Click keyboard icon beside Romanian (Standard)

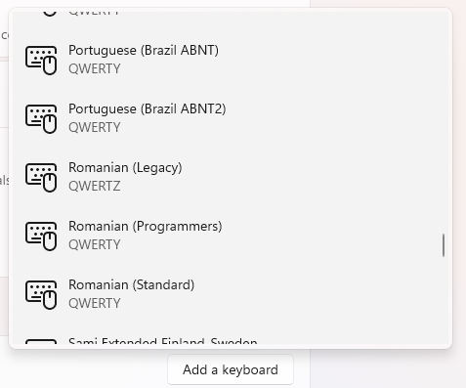(x=41, y=295)
